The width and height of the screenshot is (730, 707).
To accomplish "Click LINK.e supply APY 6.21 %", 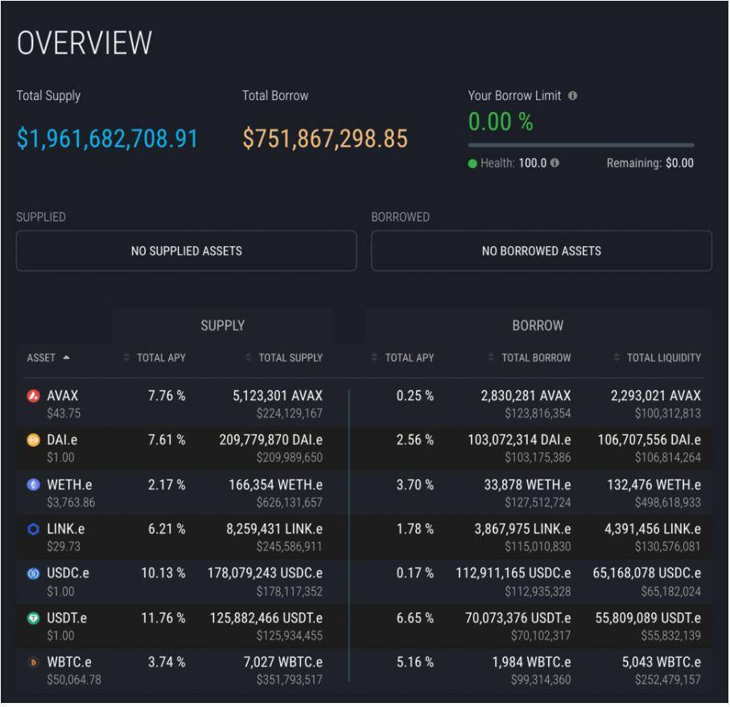I will [167, 529].
